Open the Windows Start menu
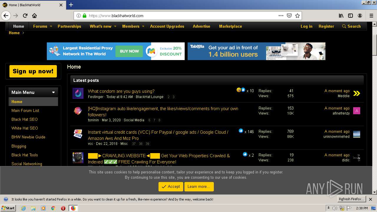 coord(8,208)
